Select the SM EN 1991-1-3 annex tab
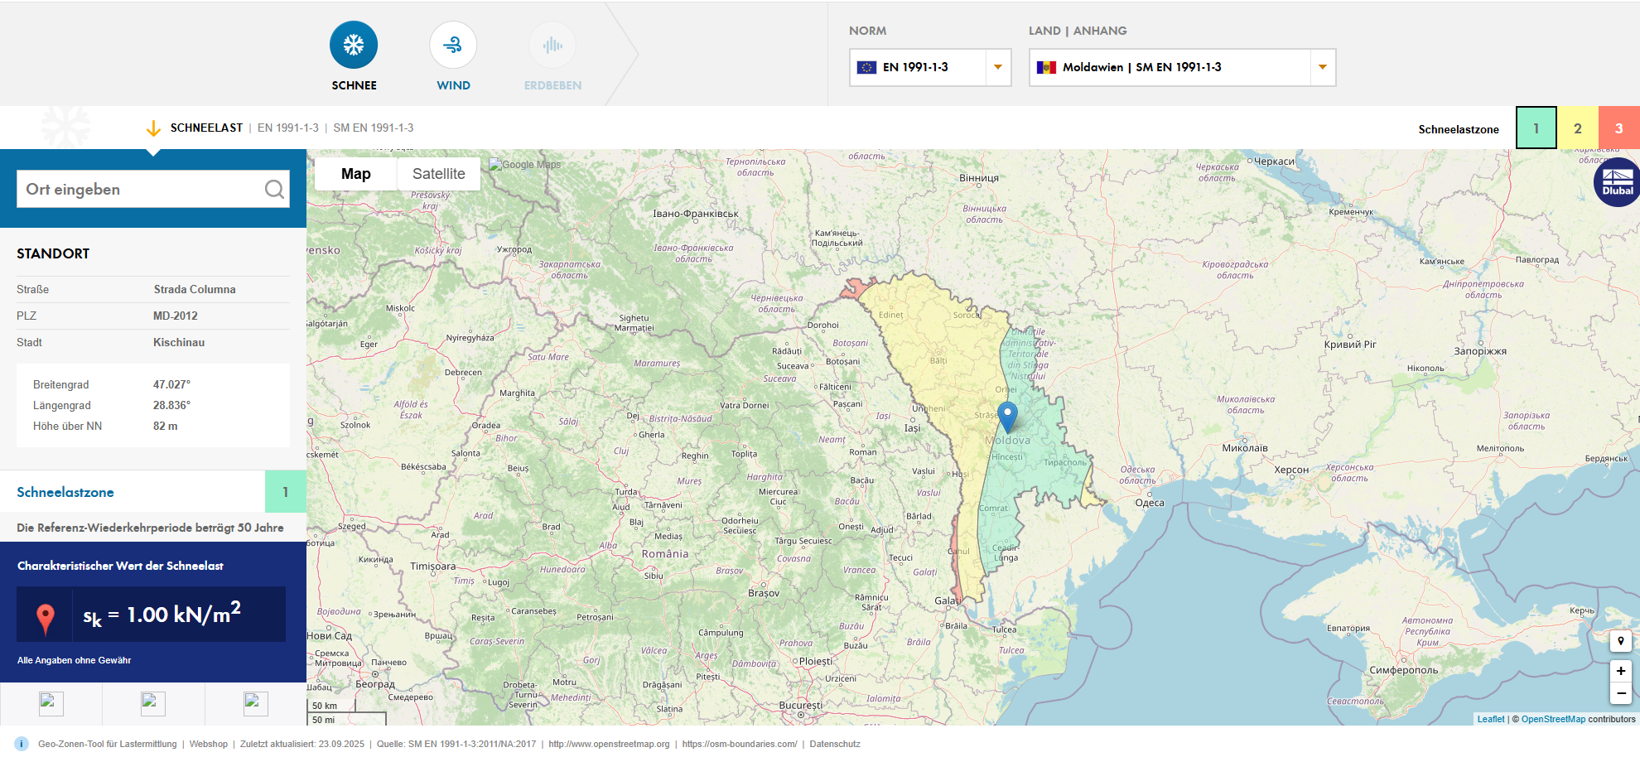This screenshot has width=1640, height=762. 373,128
